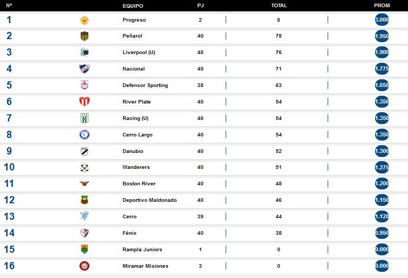Screen dimensions: 408x278
Task: Open the Boston River team name link
Action: [x=139, y=184]
